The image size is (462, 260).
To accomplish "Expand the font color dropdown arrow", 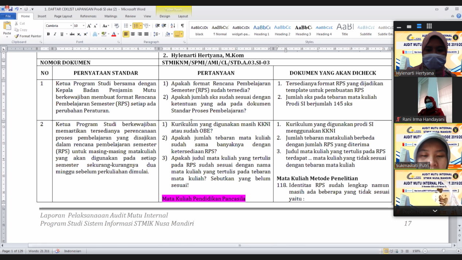I will coord(118,34).
